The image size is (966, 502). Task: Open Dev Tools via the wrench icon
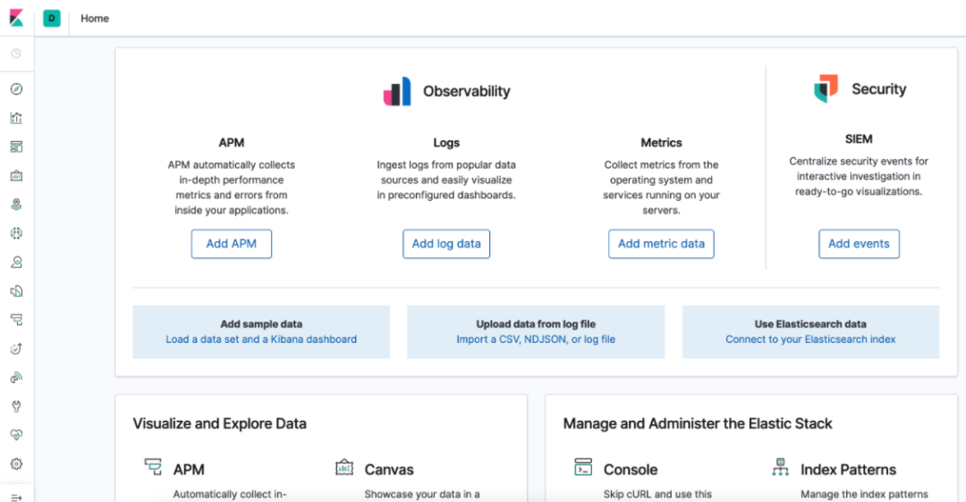(16, 406)
